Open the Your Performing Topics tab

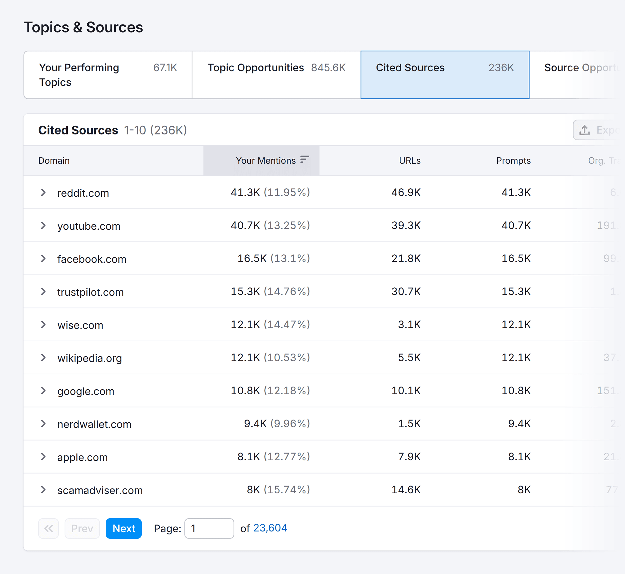click(107, 74)
